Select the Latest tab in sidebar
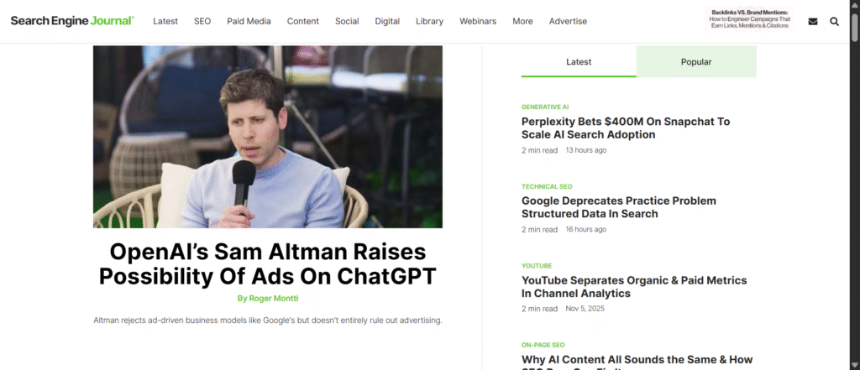This screenshot has height=370, width=860. (579, 61)
